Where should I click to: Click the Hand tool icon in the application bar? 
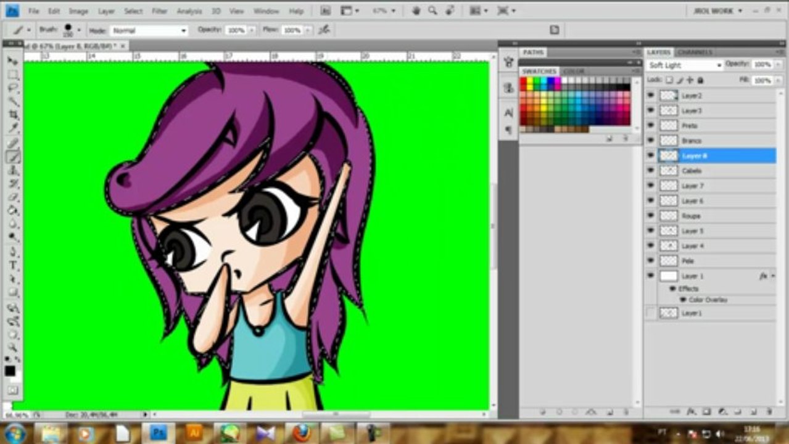(416, 10)
